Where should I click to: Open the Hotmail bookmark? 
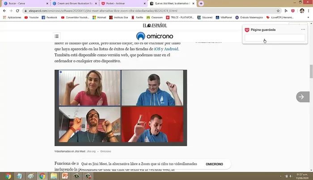99,17
